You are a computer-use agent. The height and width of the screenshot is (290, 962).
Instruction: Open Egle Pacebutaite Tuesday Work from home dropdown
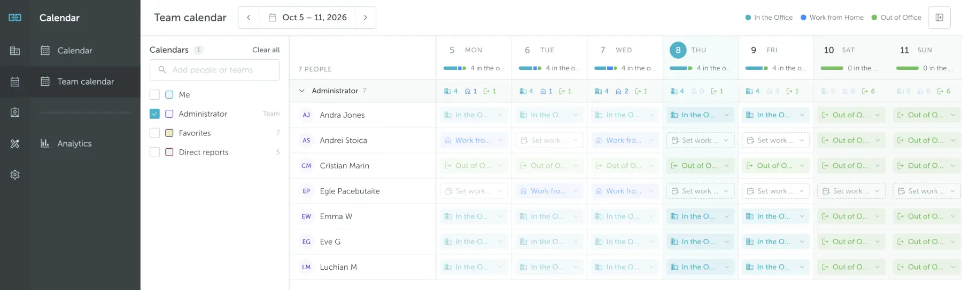pyautogui.click(x=549, y=191)
